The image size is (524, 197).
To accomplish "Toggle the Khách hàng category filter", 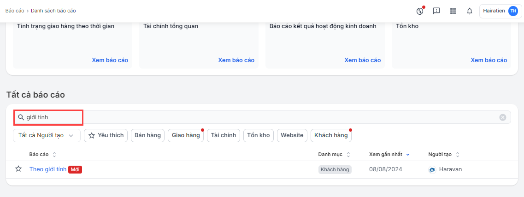I will (x=331, y=135).
